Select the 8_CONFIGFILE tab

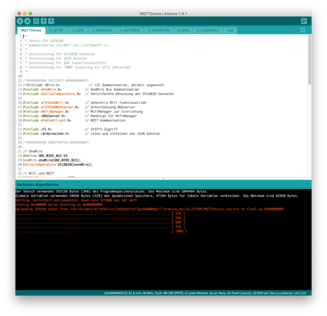[208, 30]
